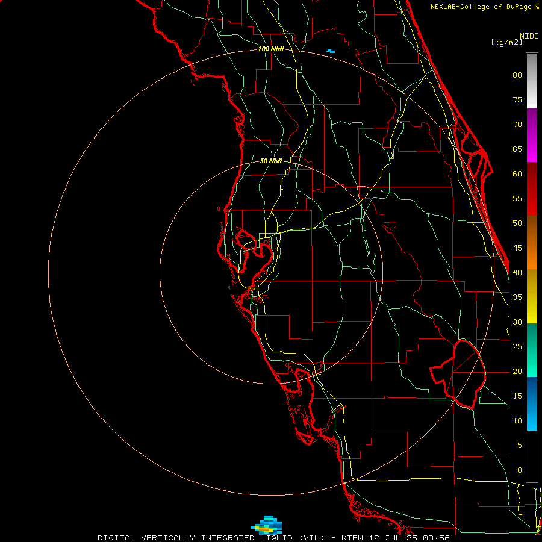The image size is (542, 542).
Task: Click the 60 value on the scale
Action: coord(517,174)
